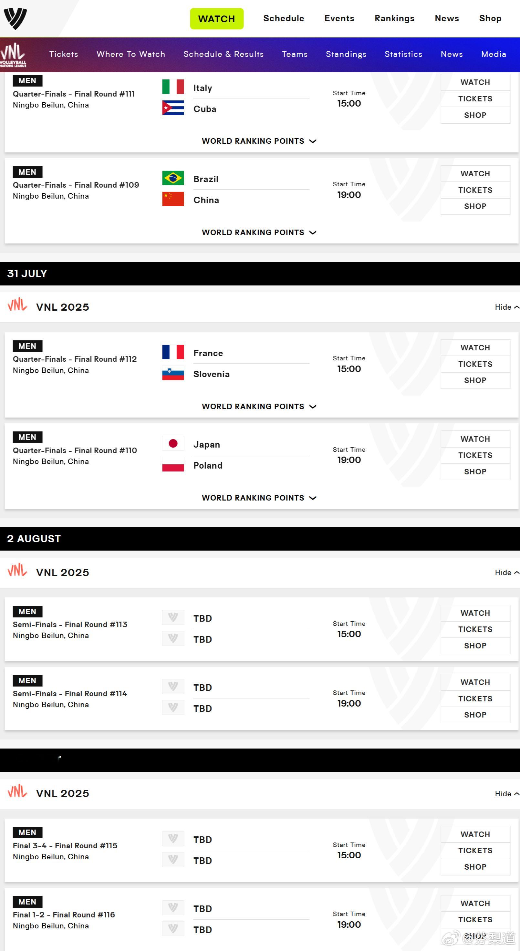Click the Italy flag icon
Viewport: 520px width, 951px height.
pos(173,87)
